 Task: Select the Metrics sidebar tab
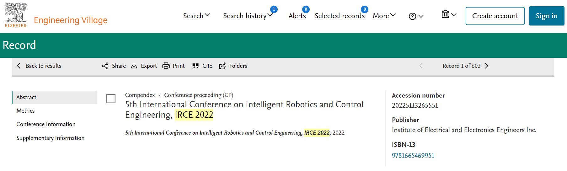(x=25, y=111)
